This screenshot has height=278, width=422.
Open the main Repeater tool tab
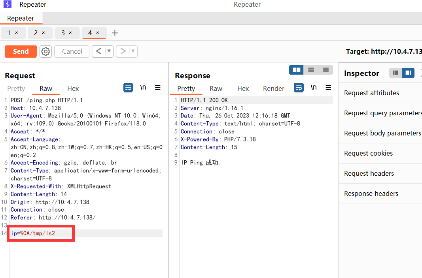click(21, 18)
